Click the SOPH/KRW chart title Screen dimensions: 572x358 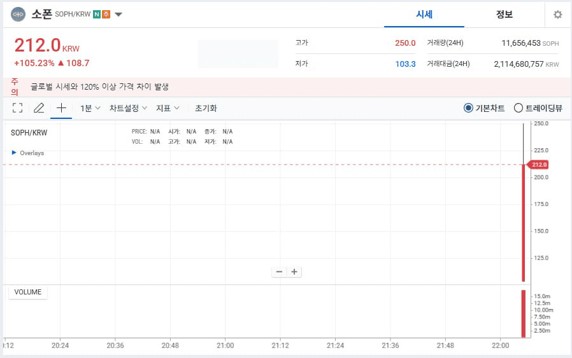tap(29, 132)
